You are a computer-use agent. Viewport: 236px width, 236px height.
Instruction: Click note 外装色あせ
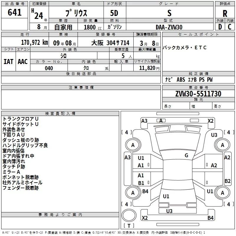(x=14, y=130)
